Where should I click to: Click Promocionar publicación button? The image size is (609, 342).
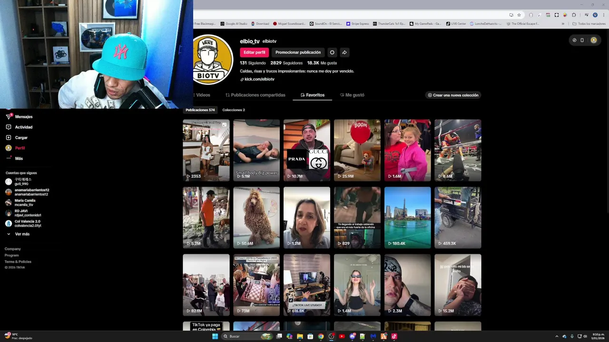click(x=298, y=52)
